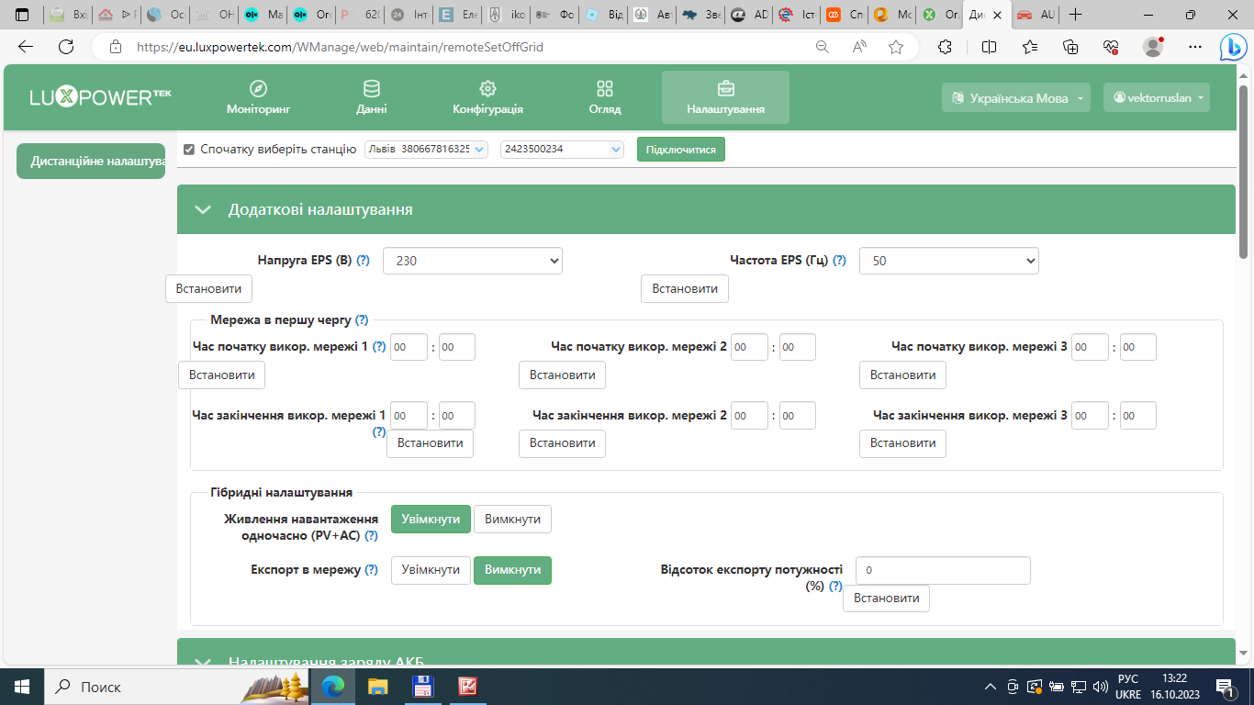The image size is (1254, 705).
Task: Open inverter serial dropdown 2423500234
Action: (x=562, y=149)
